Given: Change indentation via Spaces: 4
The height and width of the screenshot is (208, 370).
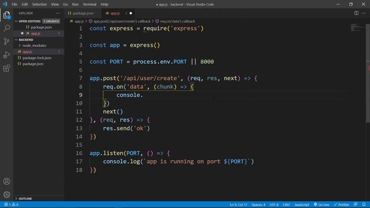Looking at the screenshot, I should [x=258, y=205].
